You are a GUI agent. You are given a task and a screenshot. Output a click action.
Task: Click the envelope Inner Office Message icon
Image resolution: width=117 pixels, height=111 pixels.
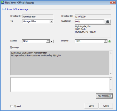pyautogui.click(x=4, y=9)
